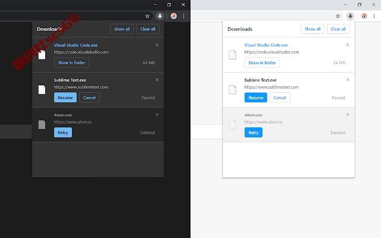Click the red info extension icon in light window
The image size is (381, 238).
point(364,16)
